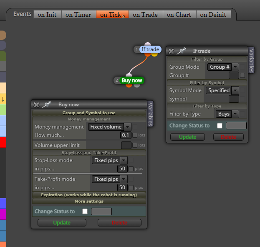Switch to the on Tick event tab
Screen dimensions: 260x247
coord(112,15)
